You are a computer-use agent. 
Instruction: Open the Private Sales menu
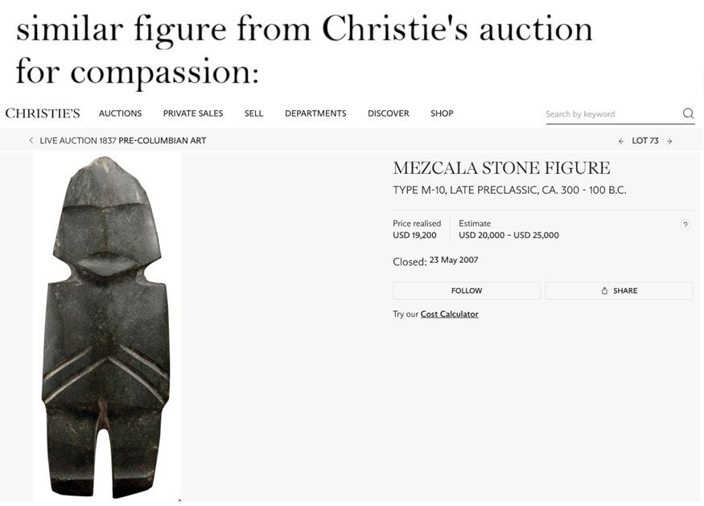pyautogui.click(x=193, y=113)
